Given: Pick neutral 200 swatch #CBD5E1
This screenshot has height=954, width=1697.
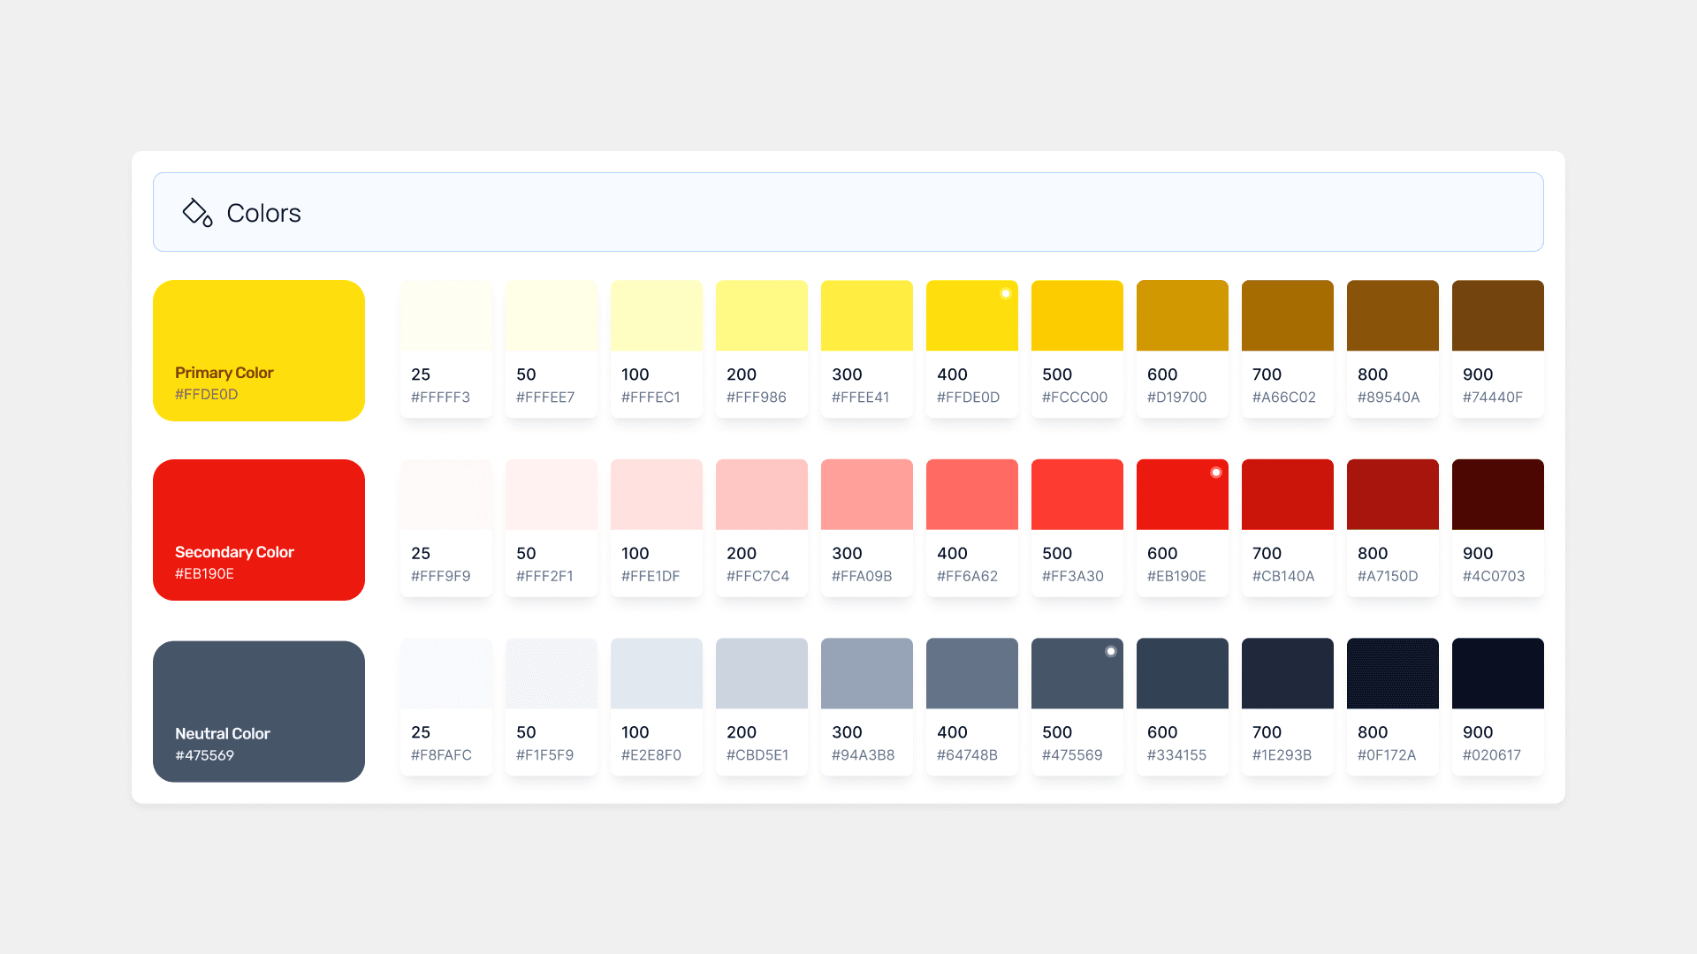Looking at the screenshot, I should tap(761, 674).
